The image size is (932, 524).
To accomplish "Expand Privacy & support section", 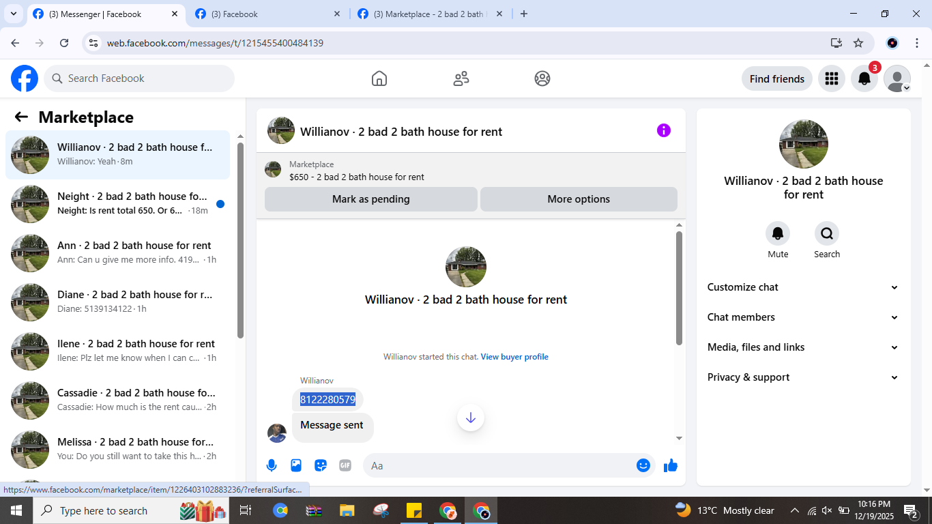I will [x=804, y=377].
